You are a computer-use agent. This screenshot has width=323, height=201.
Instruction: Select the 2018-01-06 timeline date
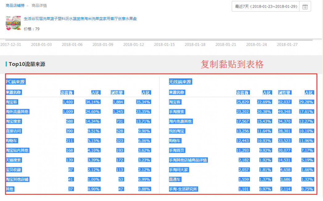[72, 44]
